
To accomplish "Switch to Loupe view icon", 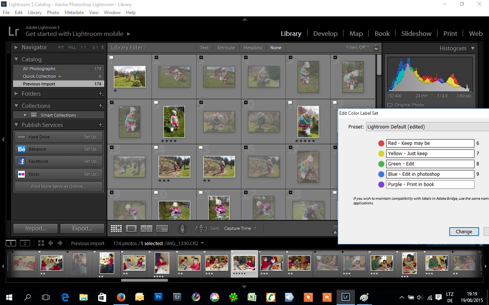I will coord(131,228).
